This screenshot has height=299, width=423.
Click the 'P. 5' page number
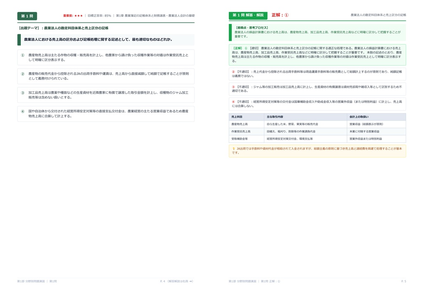[404, 281]
